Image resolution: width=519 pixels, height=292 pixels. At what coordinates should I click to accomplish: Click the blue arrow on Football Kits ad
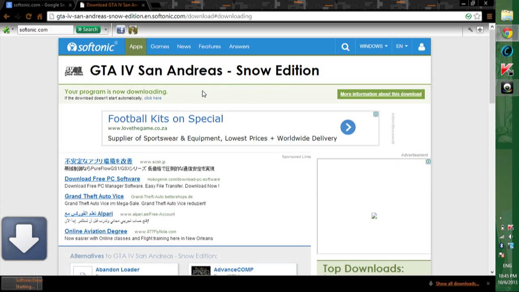[348, 127]
